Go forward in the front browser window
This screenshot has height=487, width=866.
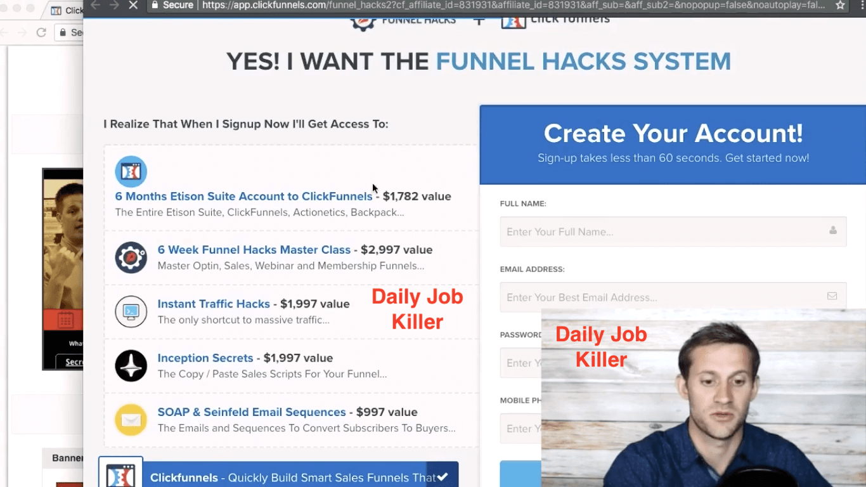click(114, 5)
